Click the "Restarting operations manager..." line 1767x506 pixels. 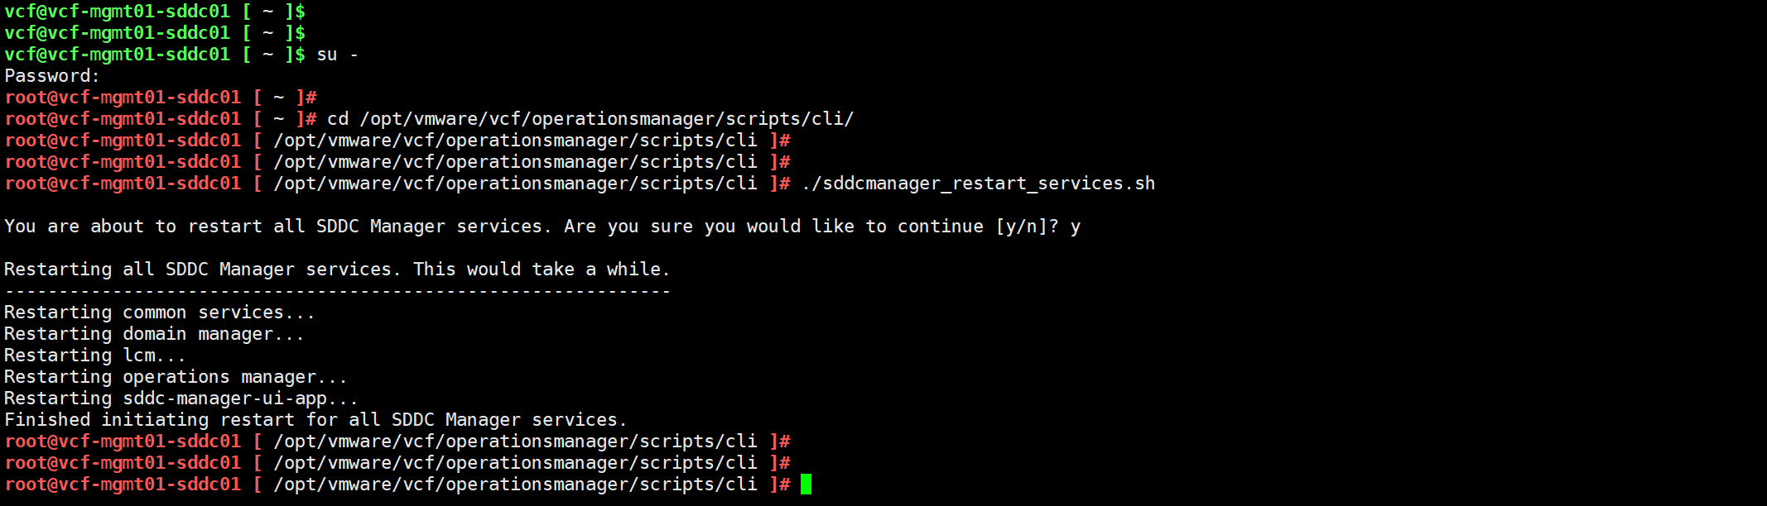click(176, 377)
